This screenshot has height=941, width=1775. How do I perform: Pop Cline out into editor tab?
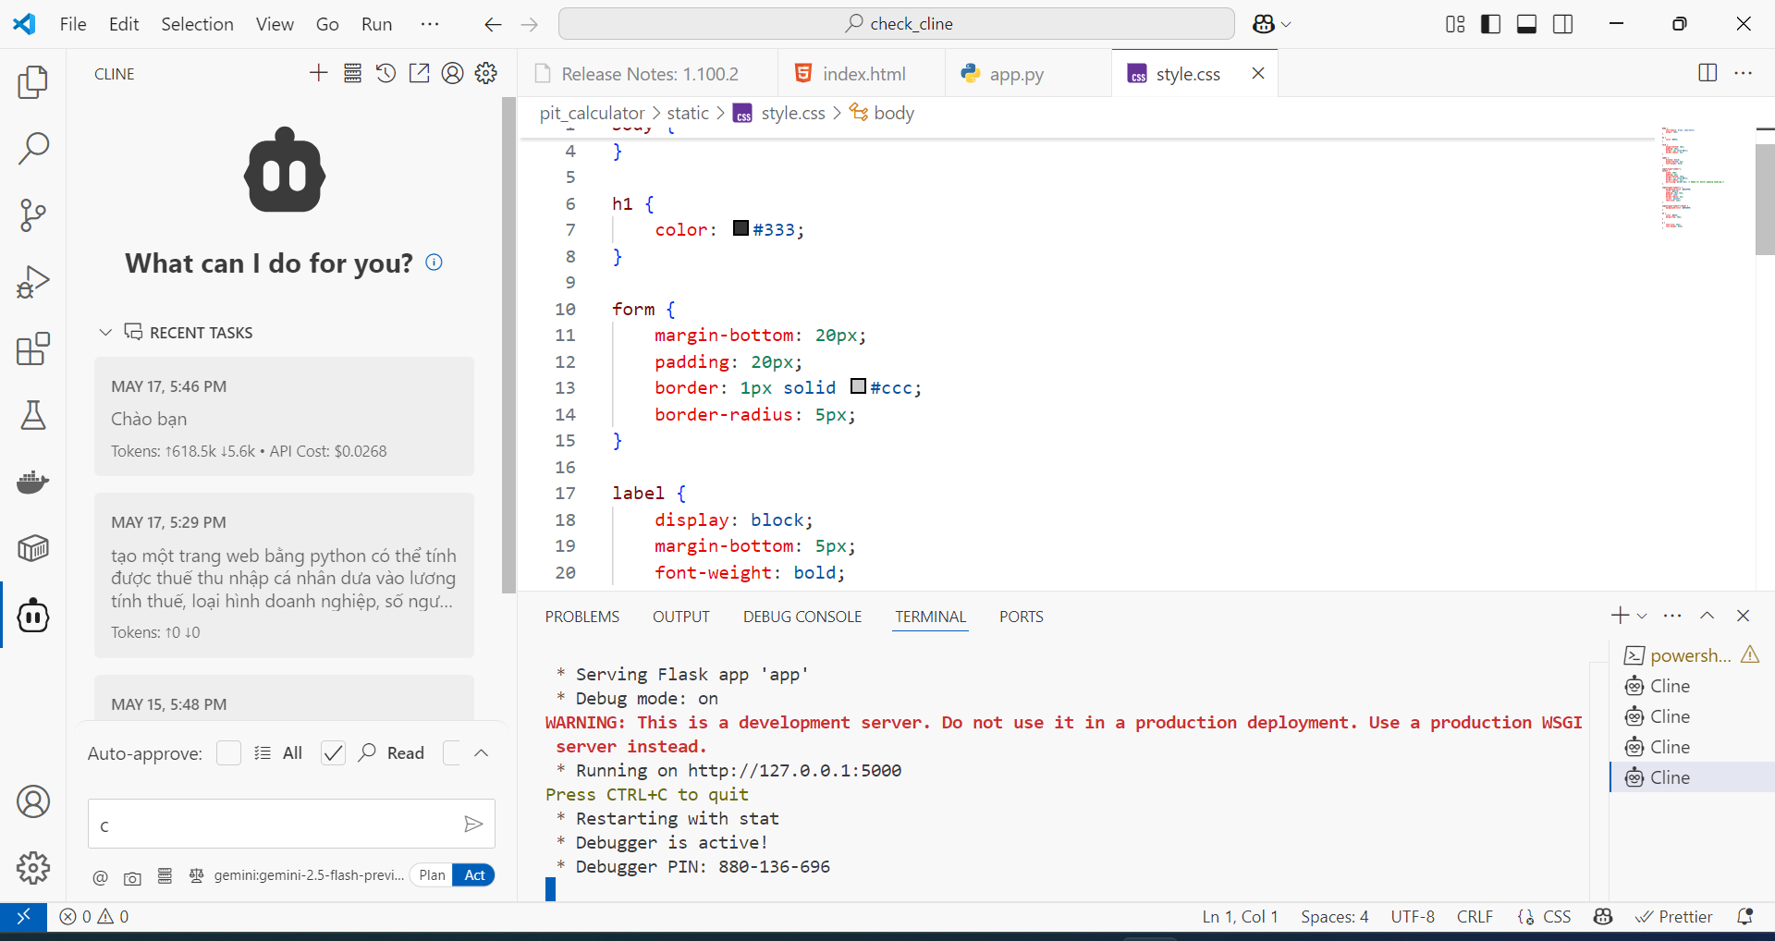coord(419,73)
